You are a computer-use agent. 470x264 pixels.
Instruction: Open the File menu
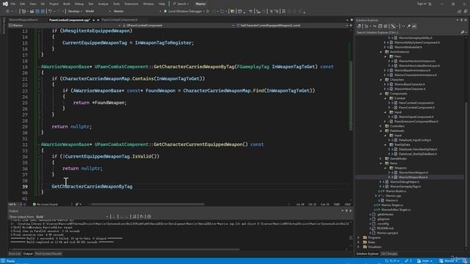coord(13,4)
